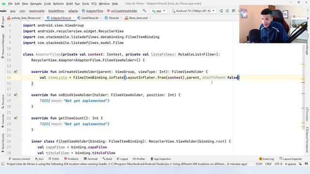The height and width of the screenshot is (174, 310).
Task: Click the CRLF line separator status entry
Action: 268,164
